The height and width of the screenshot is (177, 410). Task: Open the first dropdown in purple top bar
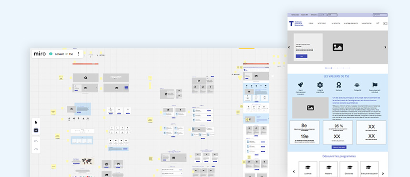coord(322,15)
